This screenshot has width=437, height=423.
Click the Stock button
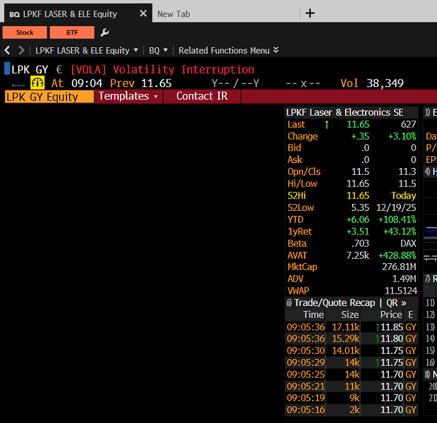(25, 32)
